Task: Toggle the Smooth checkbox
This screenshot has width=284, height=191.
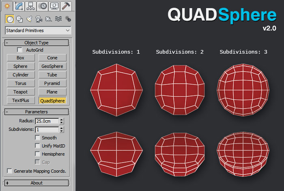Action: coord(38,138)
